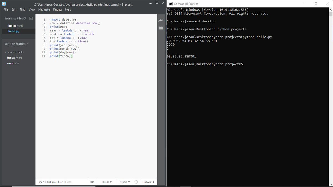Click the year = lambda code line
This screenshot has width=333, height=187.
[70, 30]
